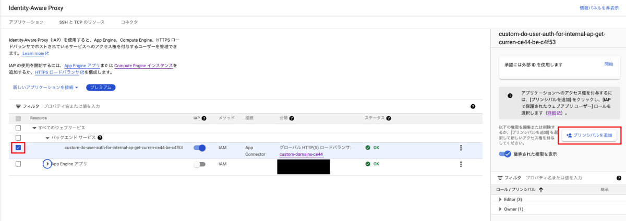Image resolution: width=626 pixels, height=221 pixels.
Task: Click Identity-Aware Proxy page title
Action: 35,8
